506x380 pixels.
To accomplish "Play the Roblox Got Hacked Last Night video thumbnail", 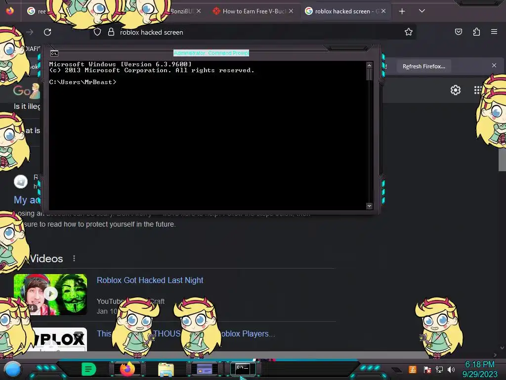I will pos(50,294).
